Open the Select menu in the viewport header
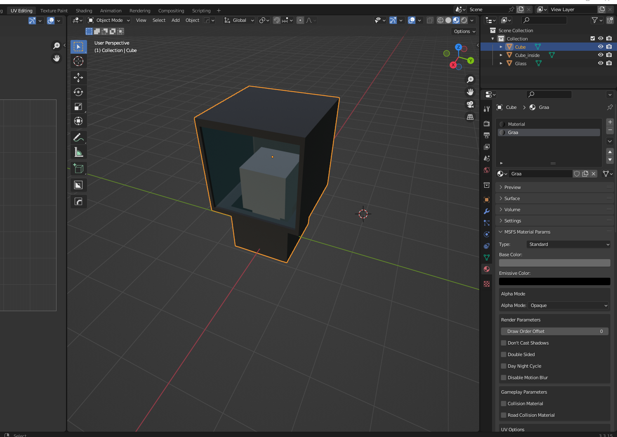This screenshot has width=617, height=437. pyautogui.click(x=159, y=20)
